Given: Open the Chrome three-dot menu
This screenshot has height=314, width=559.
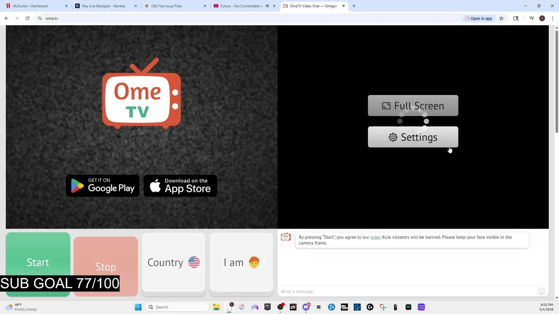Looking at the screenshot, I should click(552, 18).
